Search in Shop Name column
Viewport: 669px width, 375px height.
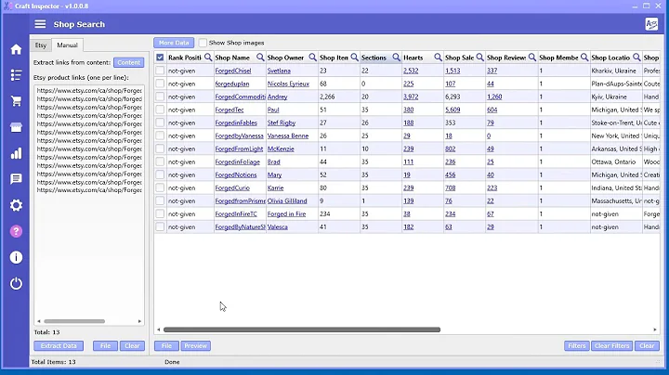pos(260,58)
